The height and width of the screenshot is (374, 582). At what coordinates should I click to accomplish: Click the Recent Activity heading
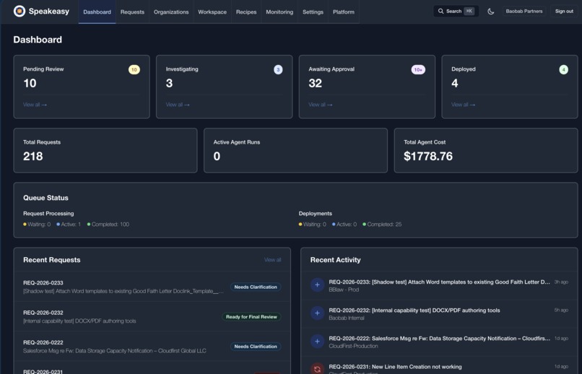point(335,260)
